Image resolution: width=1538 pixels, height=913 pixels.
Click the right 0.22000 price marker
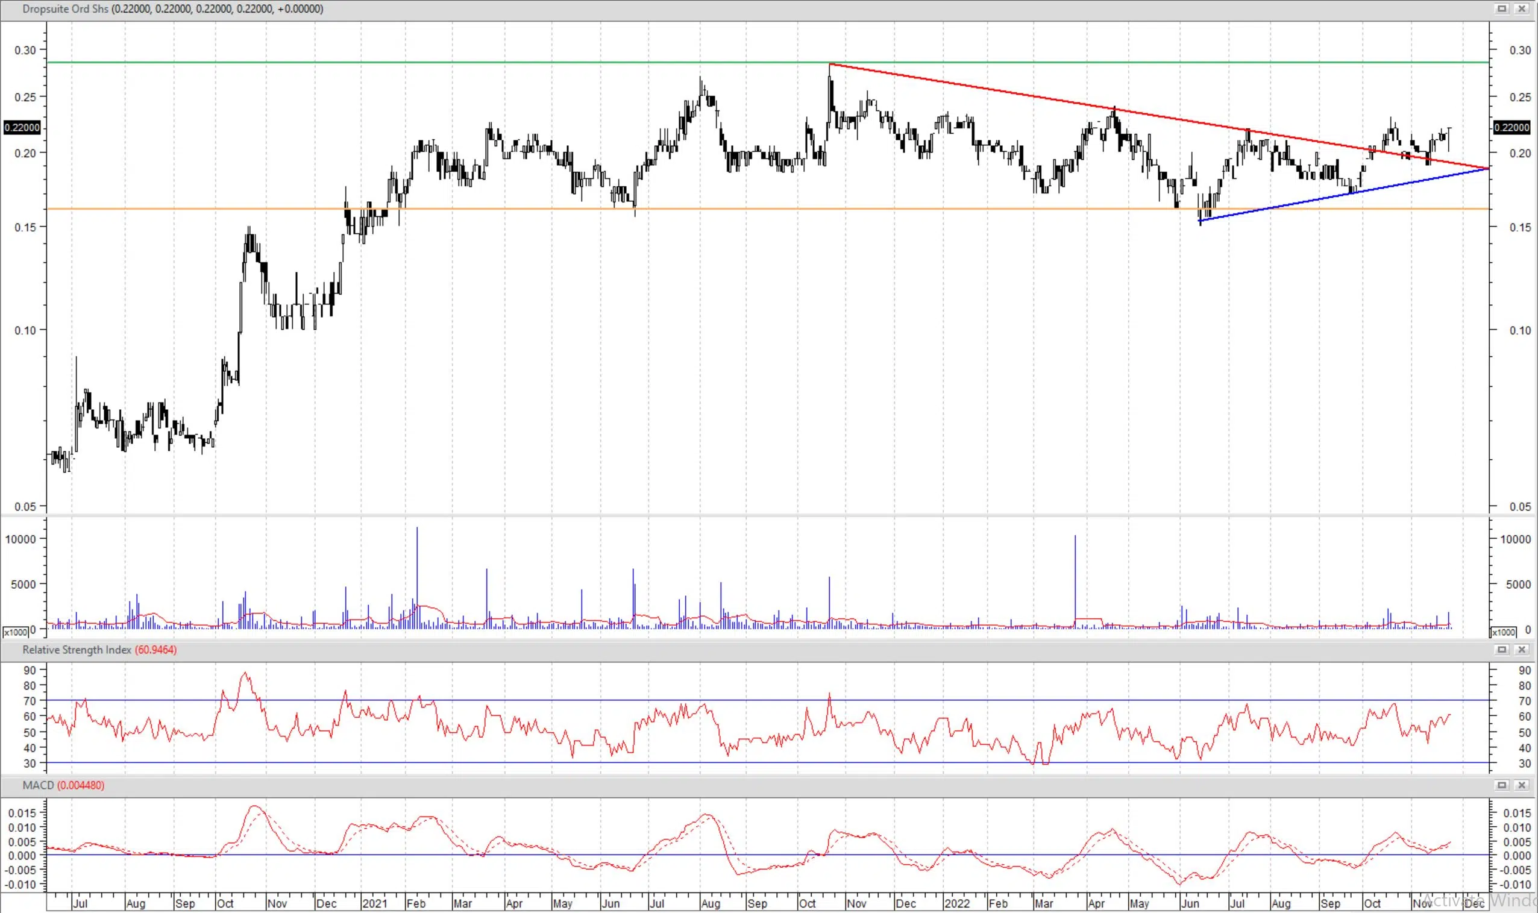click(x=1511, y=127)
